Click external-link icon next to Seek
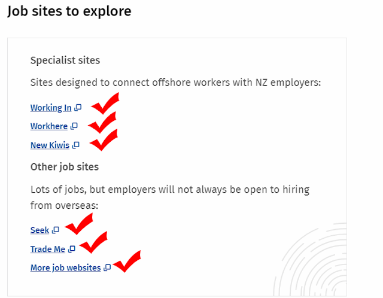383x298 pixels. 56,230
